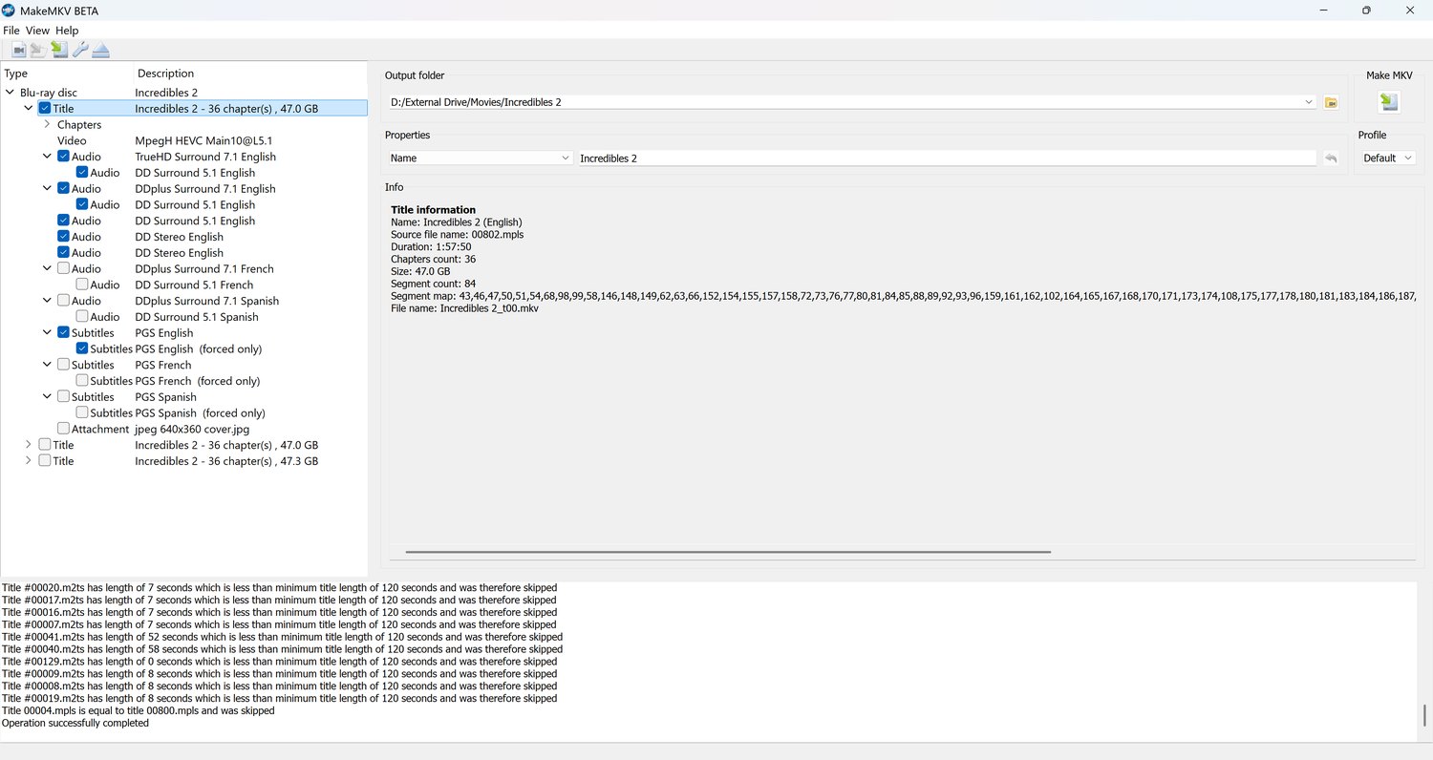Screen dimensions: 1433x760
Task: Uncheck the PGS English (forced only) subtitles
Action: pos(82,348)
